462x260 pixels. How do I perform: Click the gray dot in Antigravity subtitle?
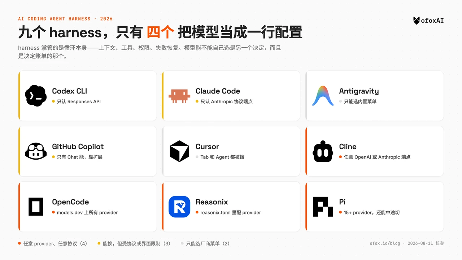341,101
